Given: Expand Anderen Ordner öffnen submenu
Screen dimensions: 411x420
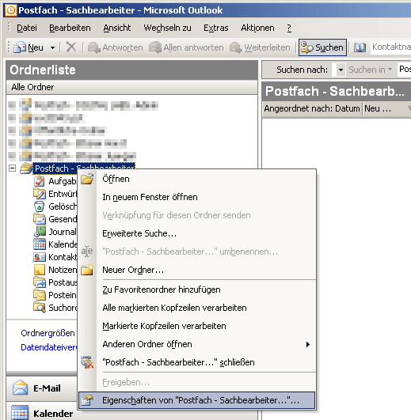Looking at the screenshot, I should click(197, 344).
